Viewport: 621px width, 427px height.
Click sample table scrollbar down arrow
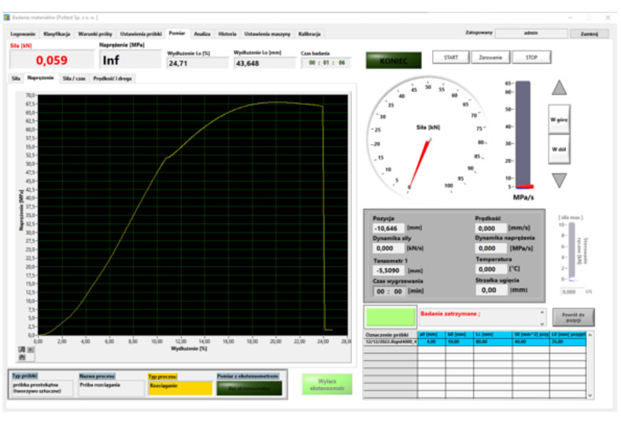[590, 395]
